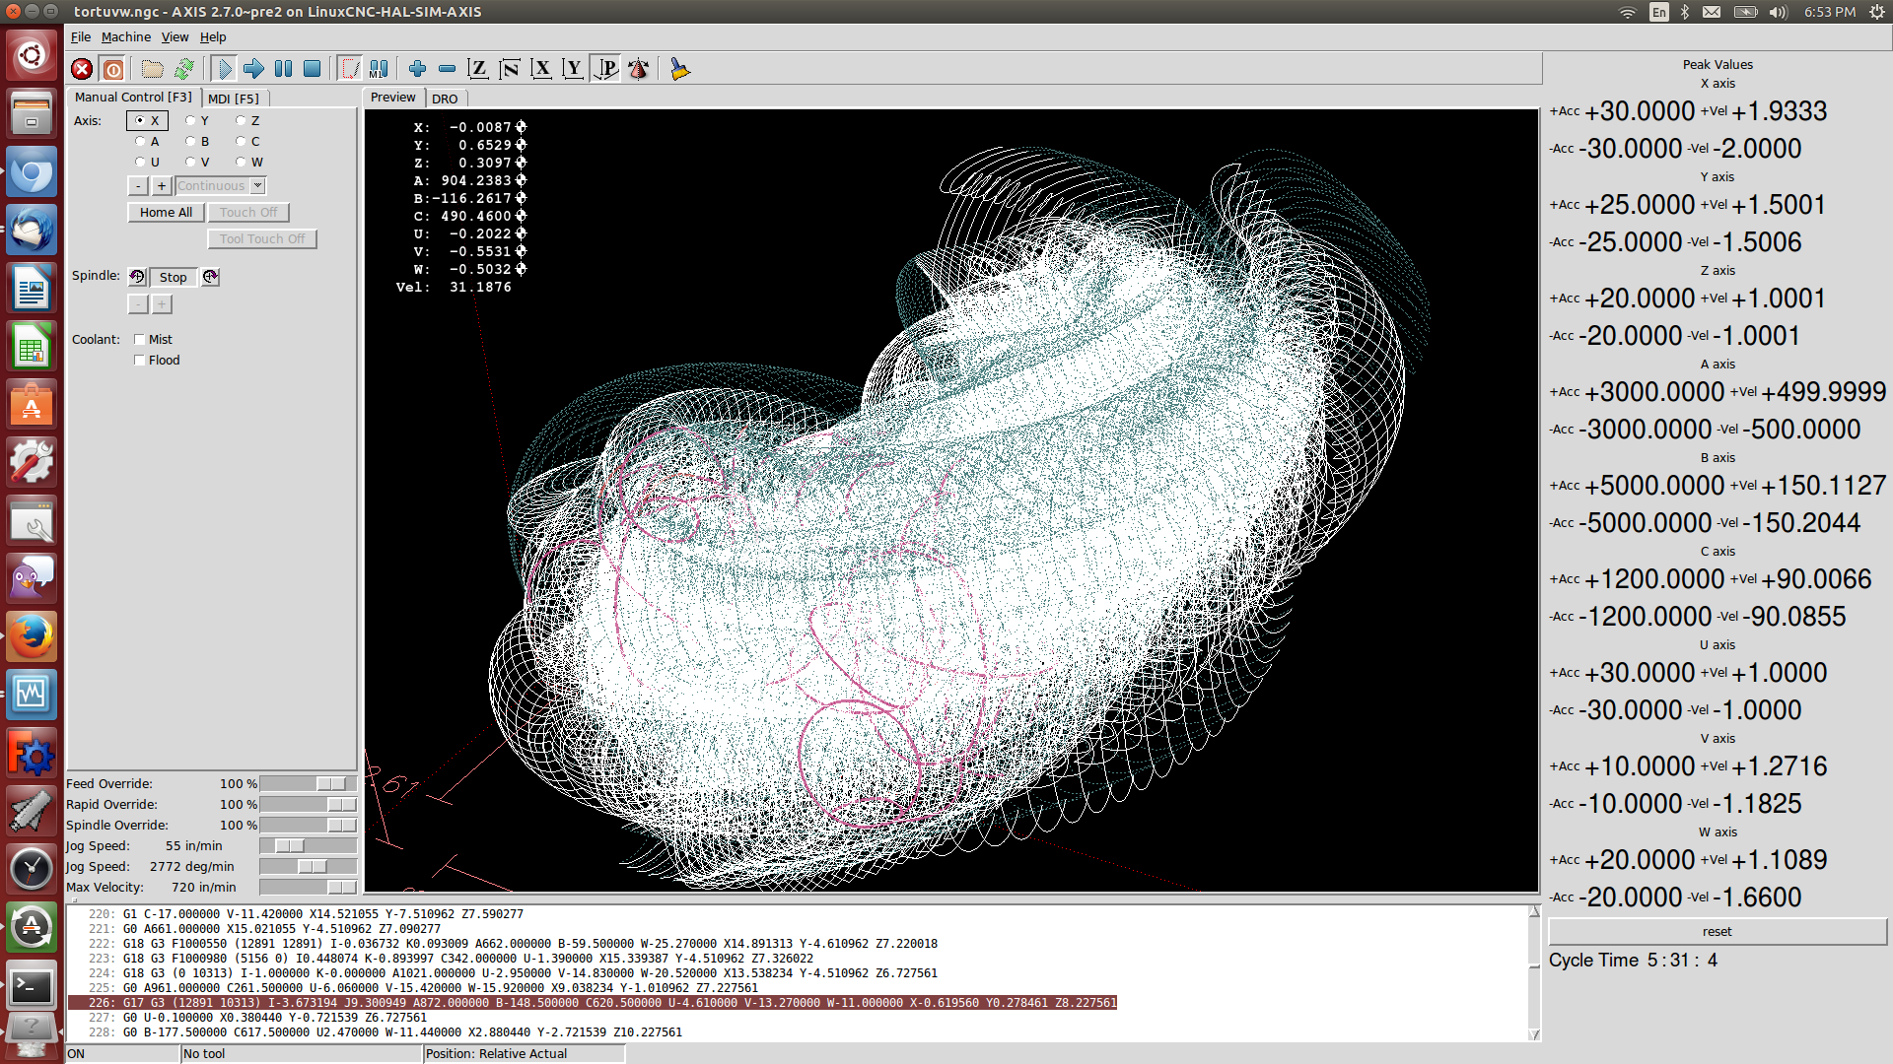The height and width of the screenshot is (1064, 1893).
Task: Zoom in with the blue plus icon
Action: click(x=417, y=69)
